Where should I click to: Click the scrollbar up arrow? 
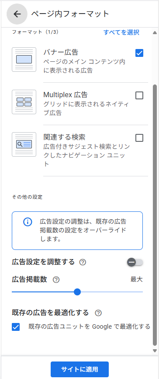155,33
